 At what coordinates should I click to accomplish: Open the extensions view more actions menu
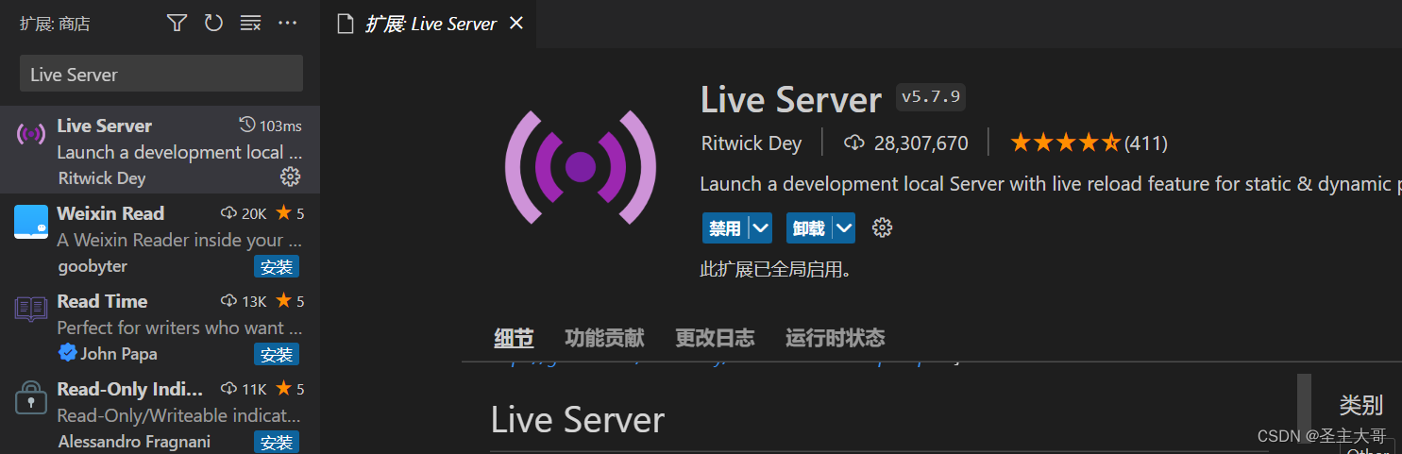coord(287,24)
